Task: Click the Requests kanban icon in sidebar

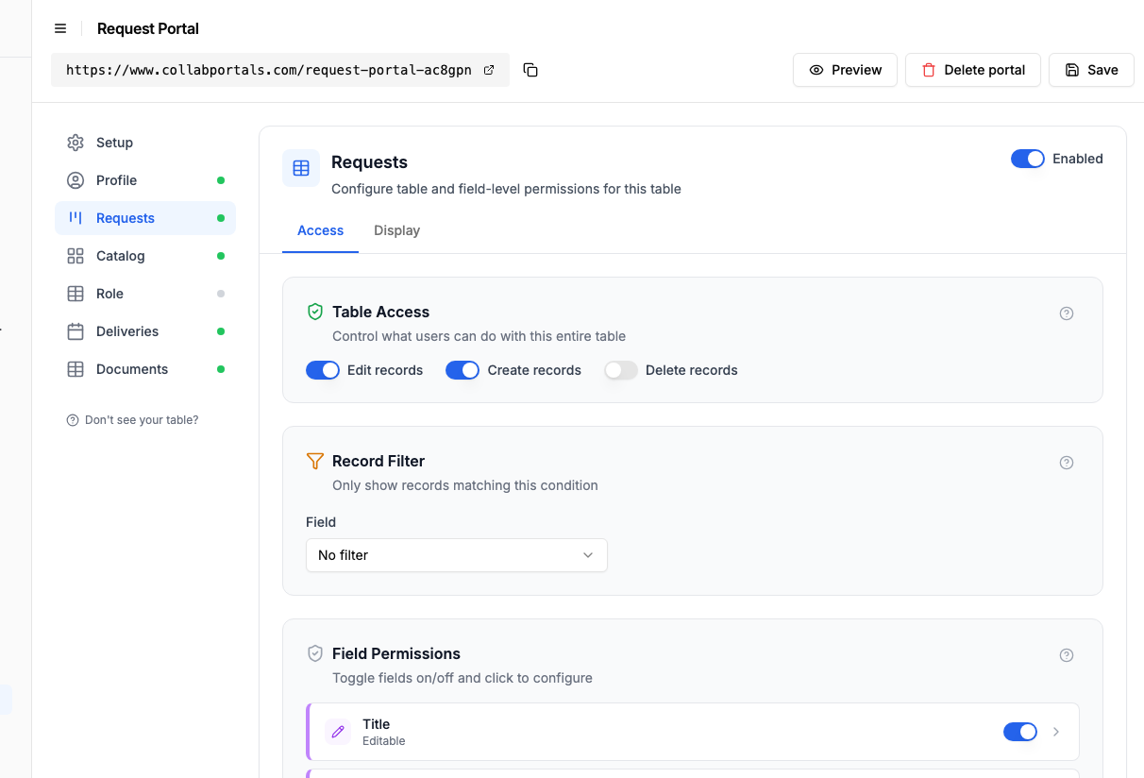Action: point(76,218)
